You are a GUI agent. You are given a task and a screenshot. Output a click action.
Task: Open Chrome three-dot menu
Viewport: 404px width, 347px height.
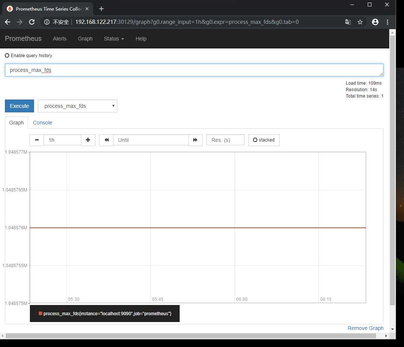[x=387, y=22]
